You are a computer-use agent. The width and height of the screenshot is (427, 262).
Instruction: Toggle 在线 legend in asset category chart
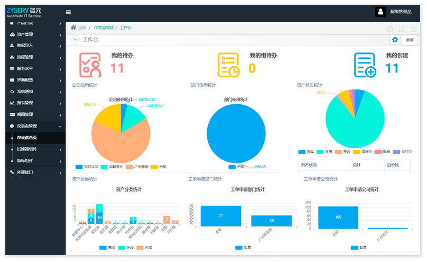pyautogui.click(x=125, y=247)
